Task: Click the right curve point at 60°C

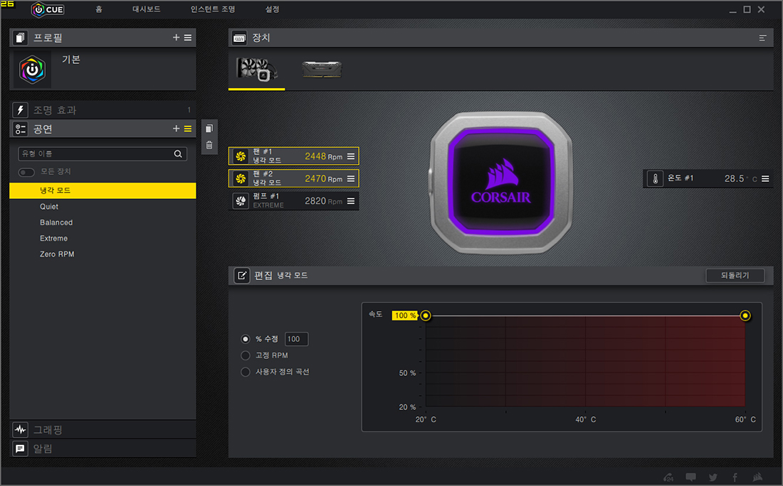Action: (745, 315)
